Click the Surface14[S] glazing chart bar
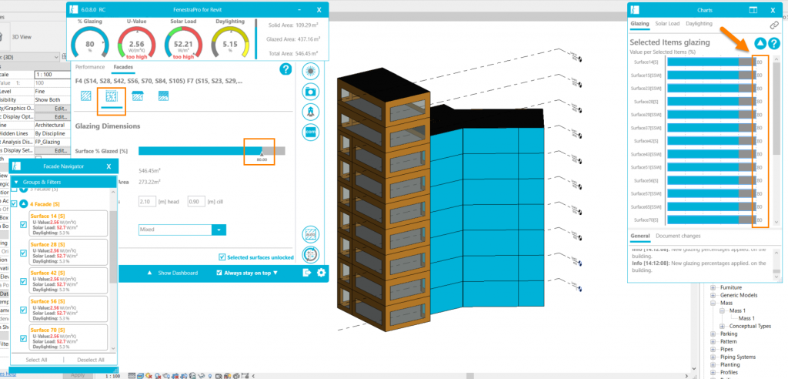Image resolution: width=788 pixels, height=379 pixels. click(712, 62)
